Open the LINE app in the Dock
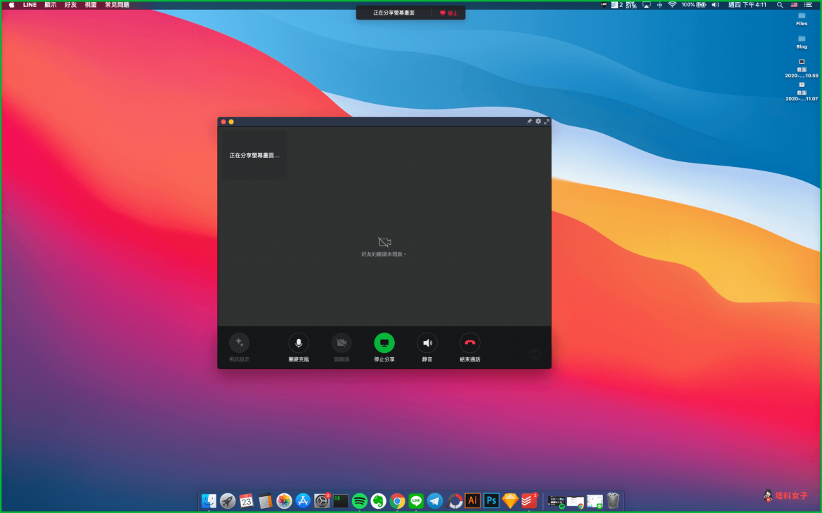The height and width of the screenshot is (513, 822). (x=417, y=500)
